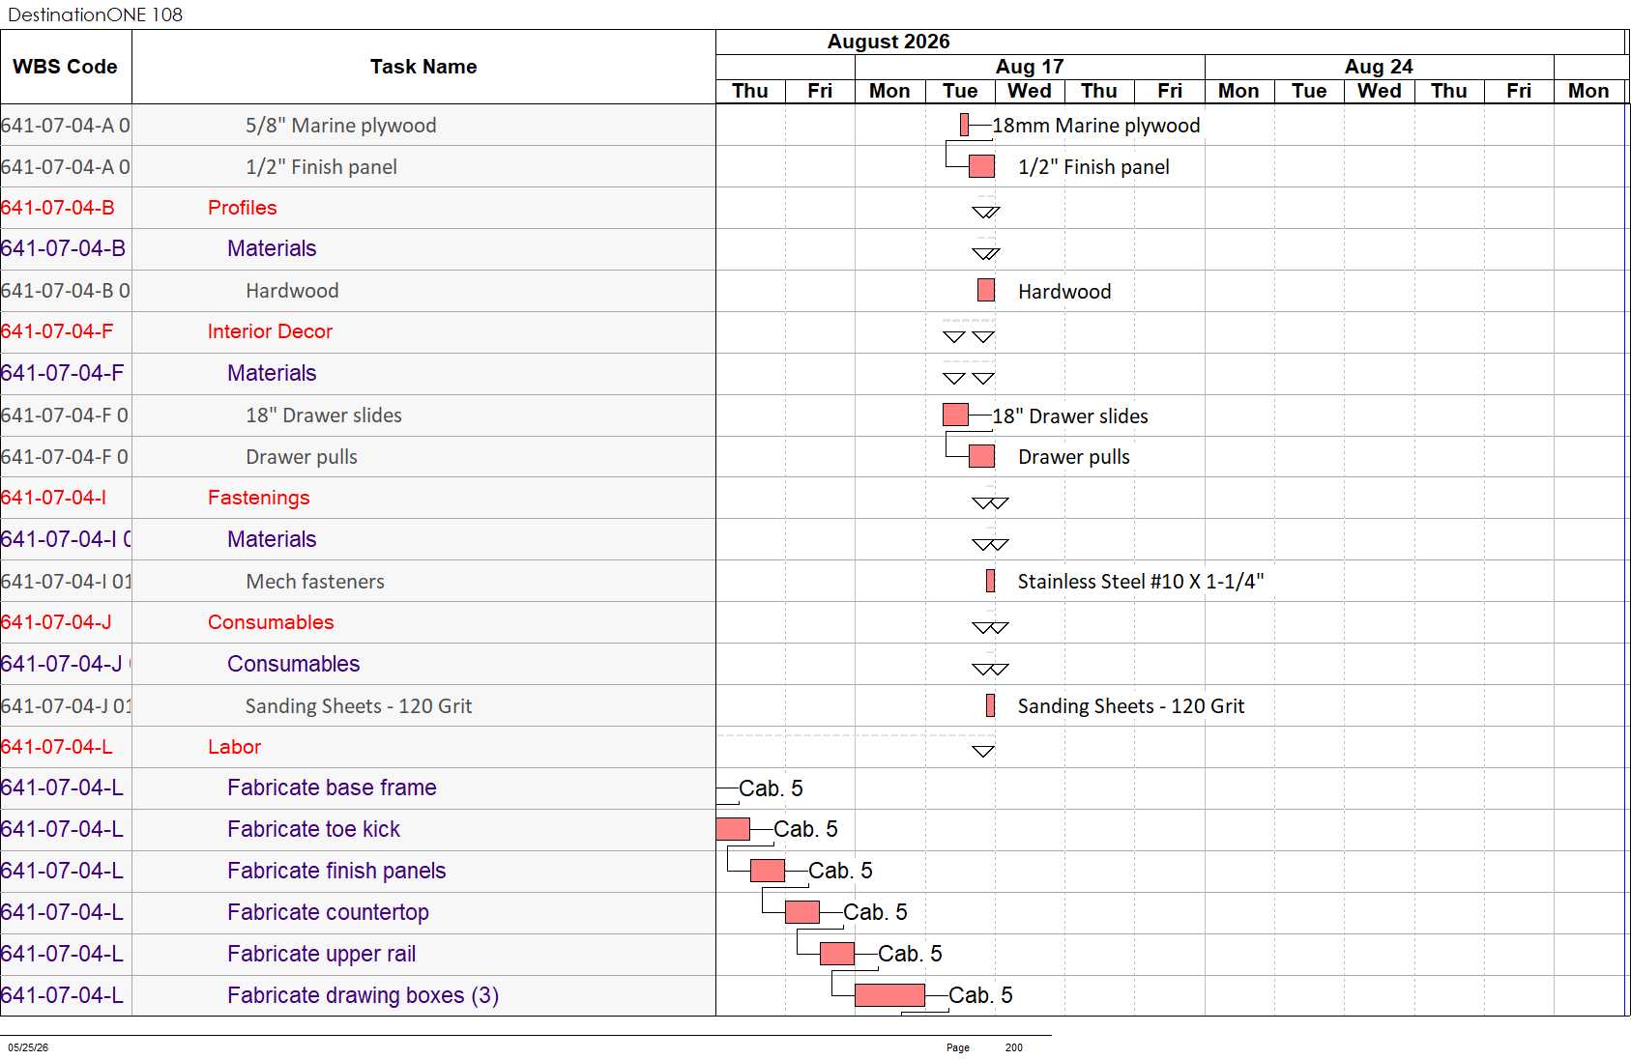Select the August 2026 month header

coord(888,42)
